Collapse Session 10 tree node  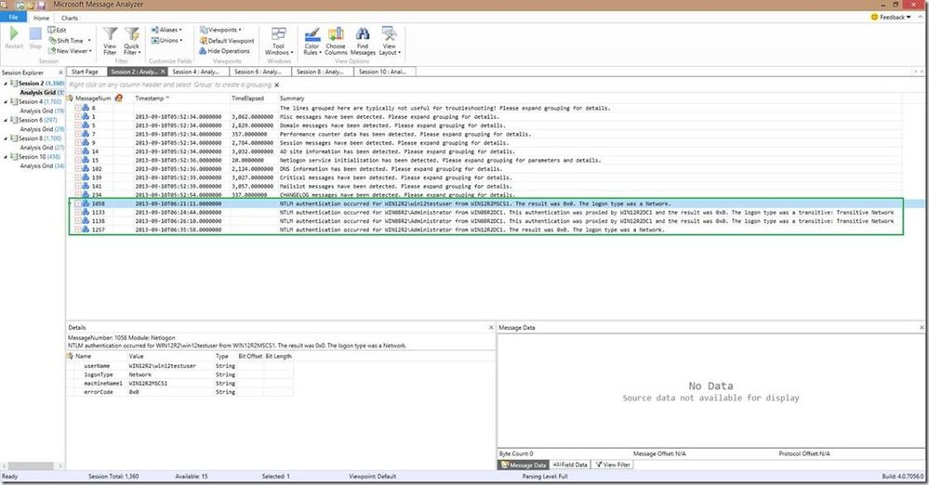click(6, 157)
